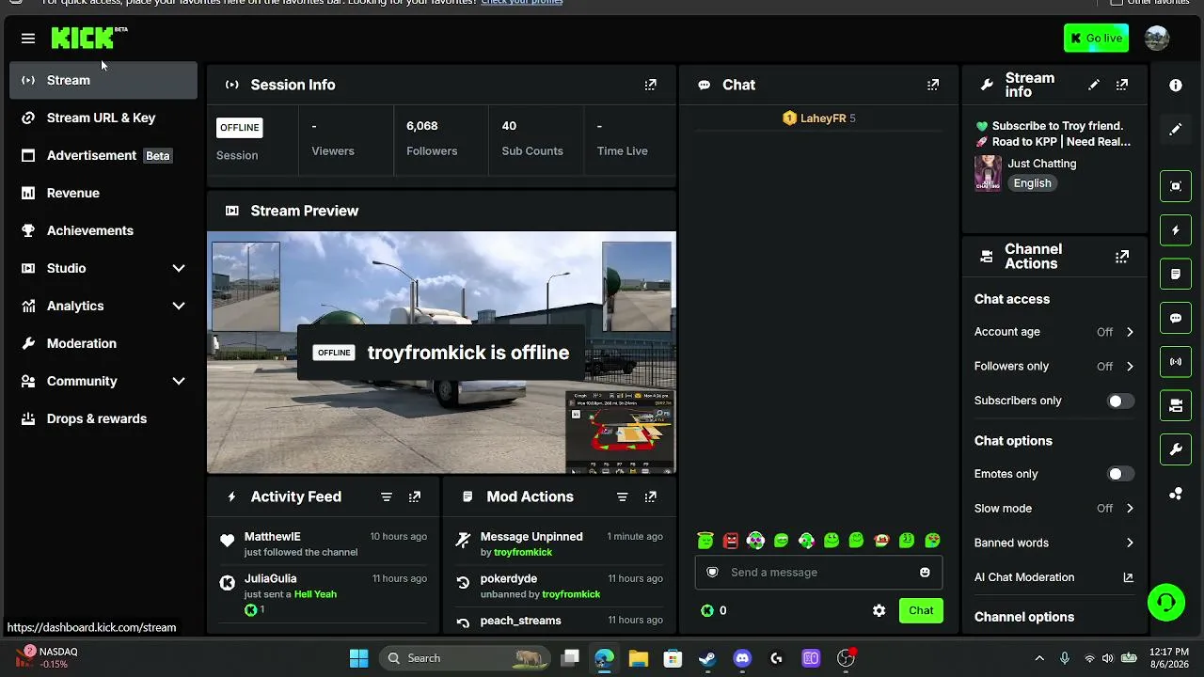Screen dimensions: 1204x677
Task: Click the pencil icon in the right rail
Action: click(1176, 129)
